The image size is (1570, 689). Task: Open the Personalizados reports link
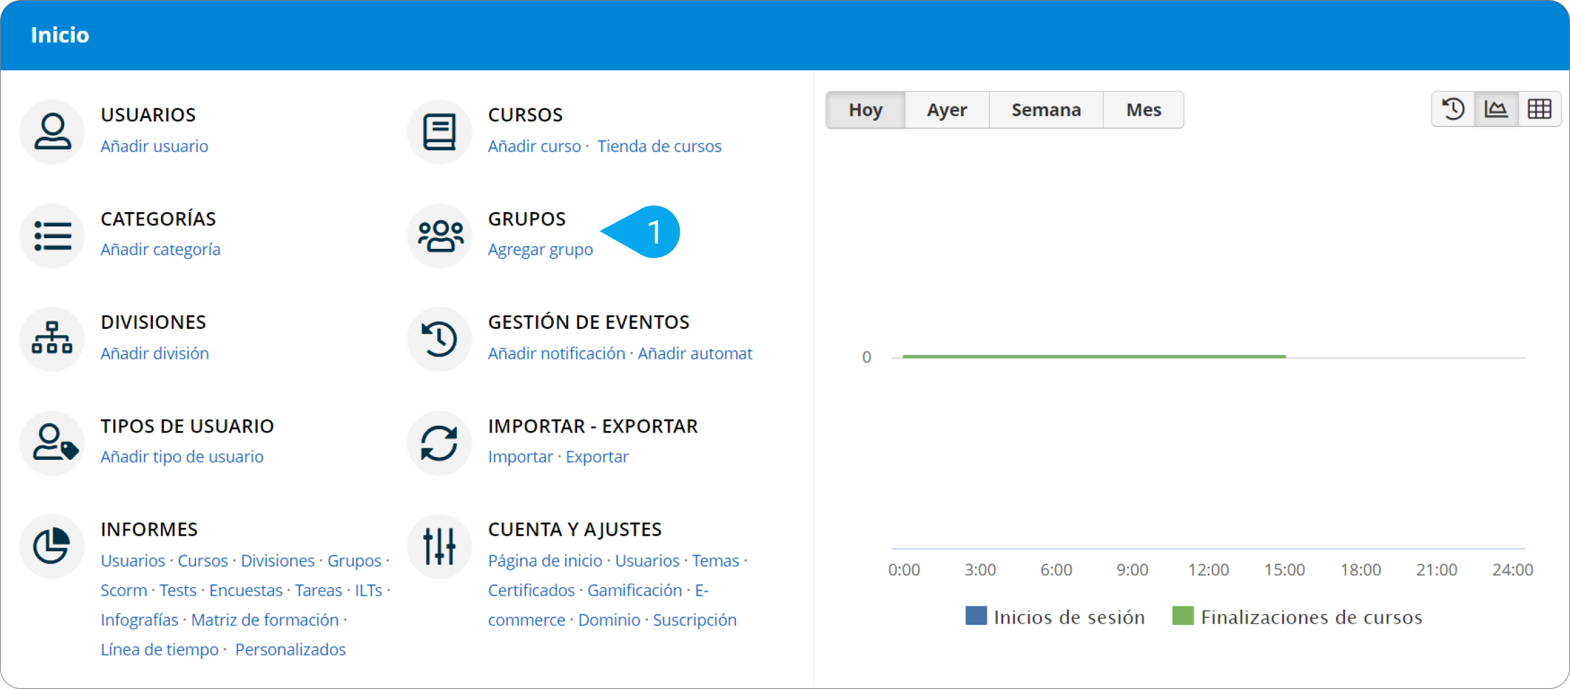(291, 649)
